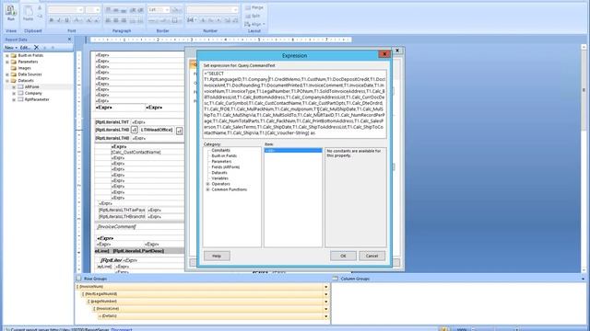Click the Datasets folder icon
Screen dimensions: 590x331
(14, 81)
